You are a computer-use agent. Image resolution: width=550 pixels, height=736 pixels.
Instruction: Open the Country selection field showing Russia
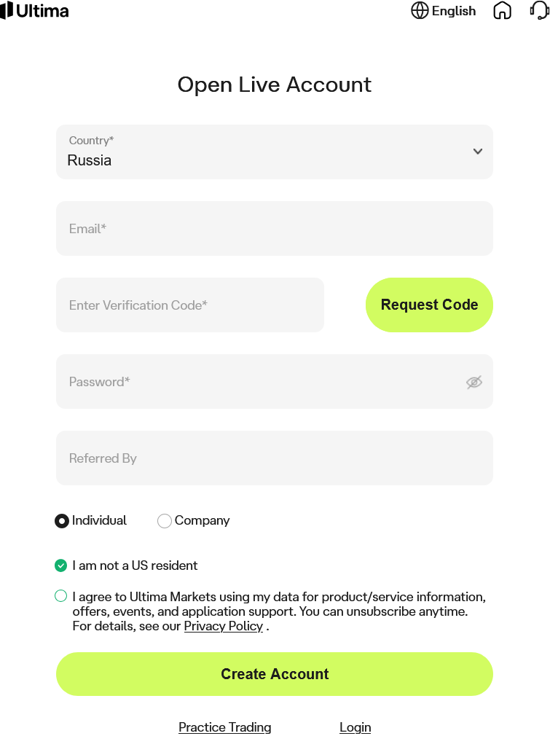click(255, 152)
